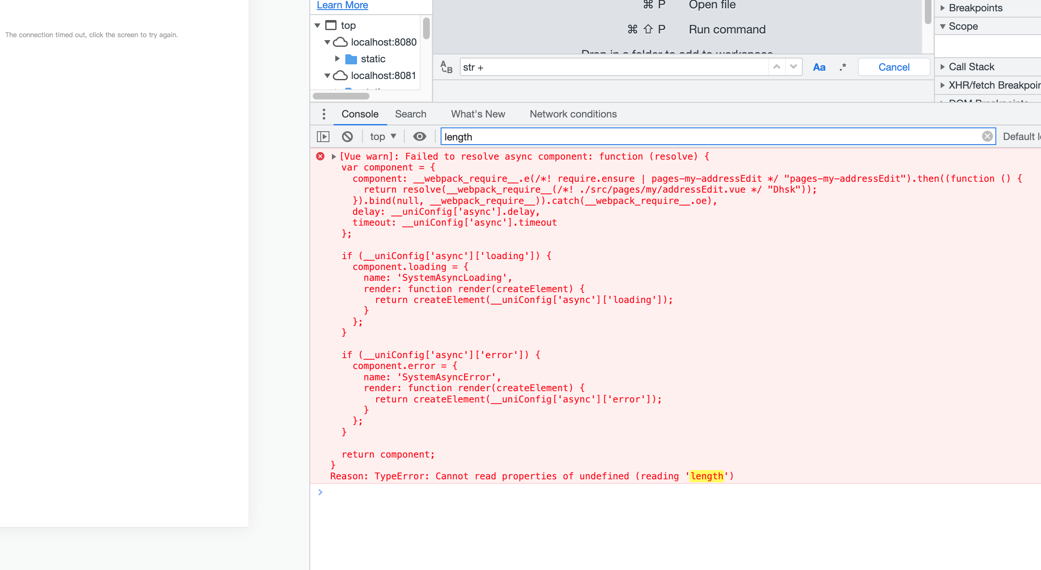The height and width of the screenshot is (570, 1041).
Task: Enable match case in the search bar
Action: tap(819, 67)
